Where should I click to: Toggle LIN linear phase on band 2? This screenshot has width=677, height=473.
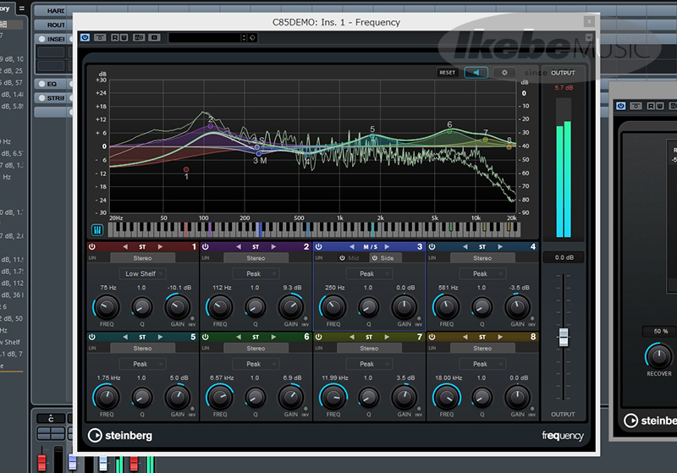tap(206, 258)
